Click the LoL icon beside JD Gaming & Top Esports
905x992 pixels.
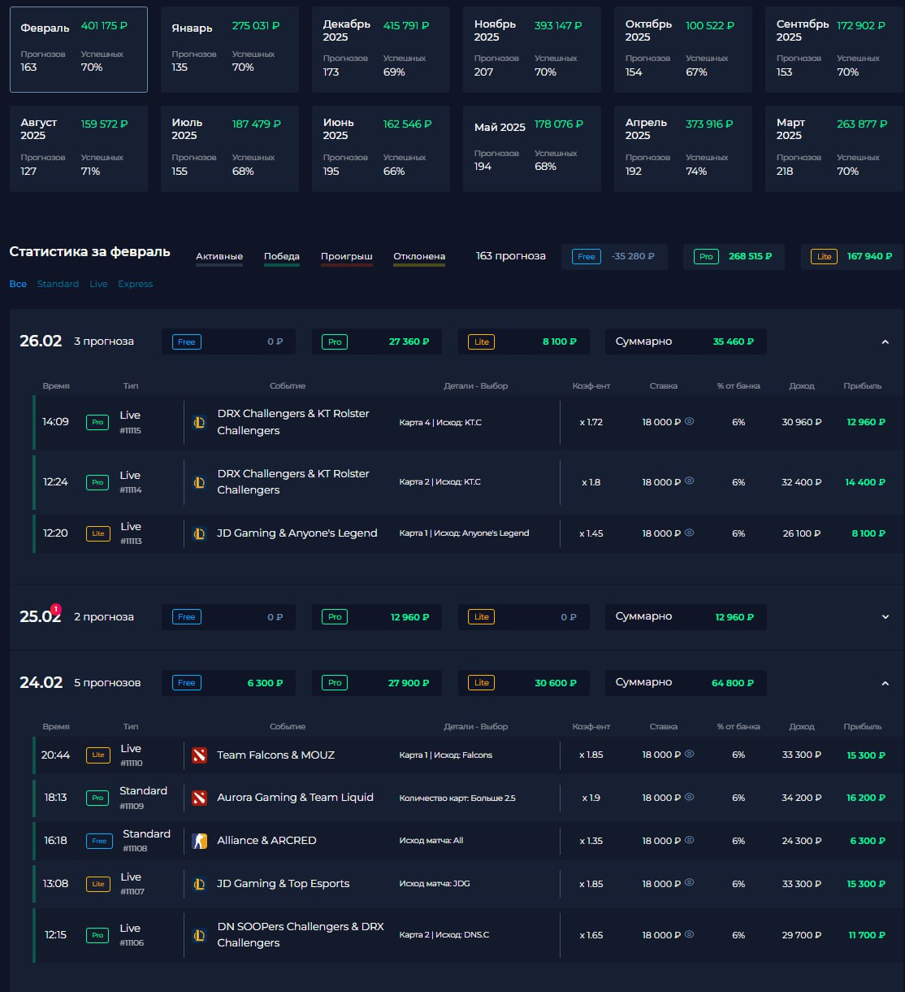[199, 884]
